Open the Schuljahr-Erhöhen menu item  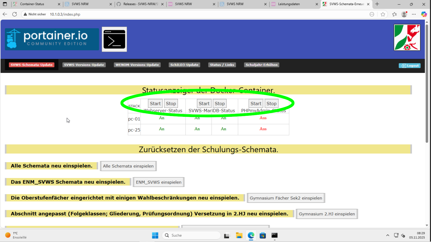[x=262, y=65]
